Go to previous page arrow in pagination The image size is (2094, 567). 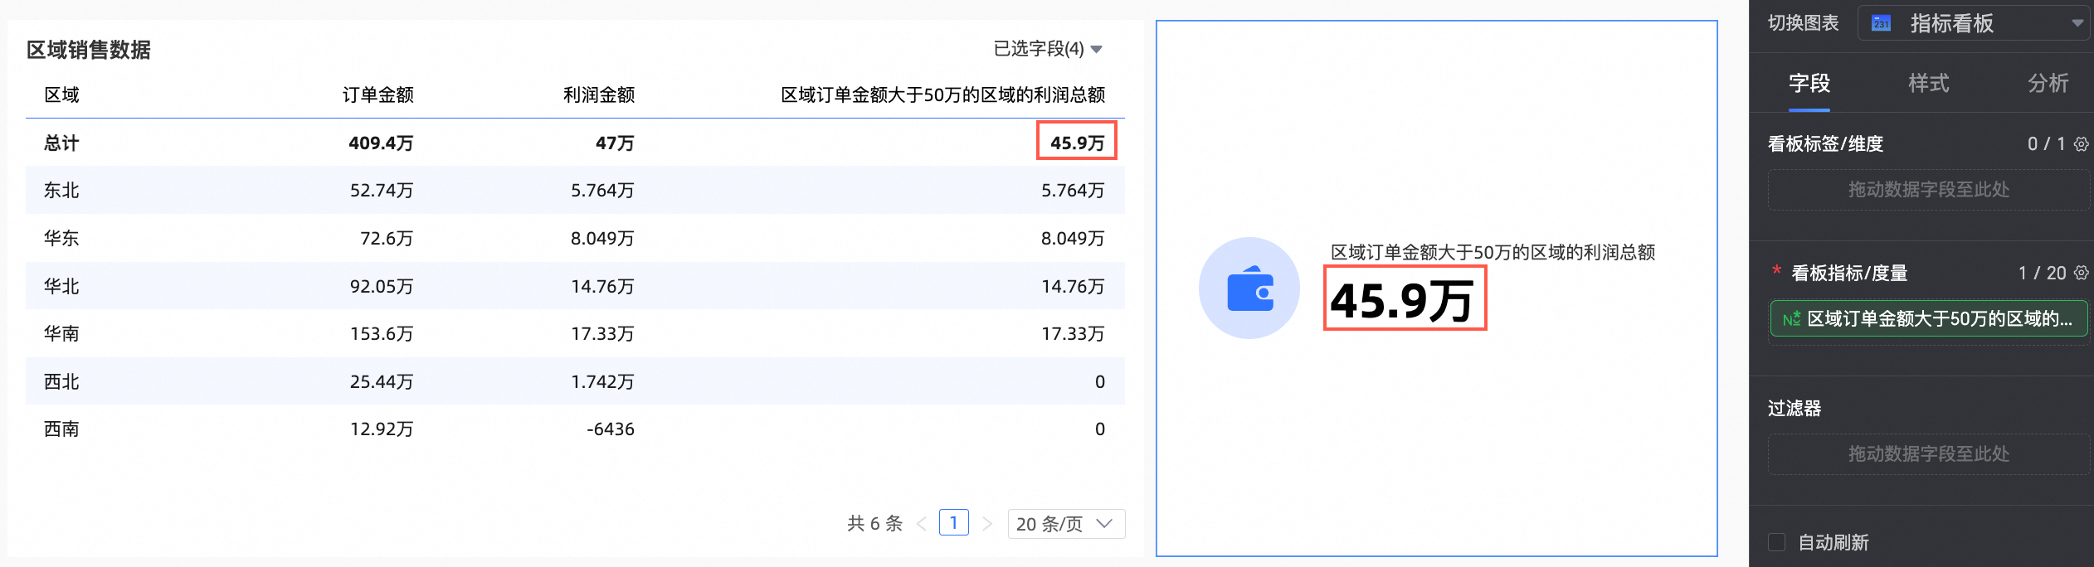[921, 524]
